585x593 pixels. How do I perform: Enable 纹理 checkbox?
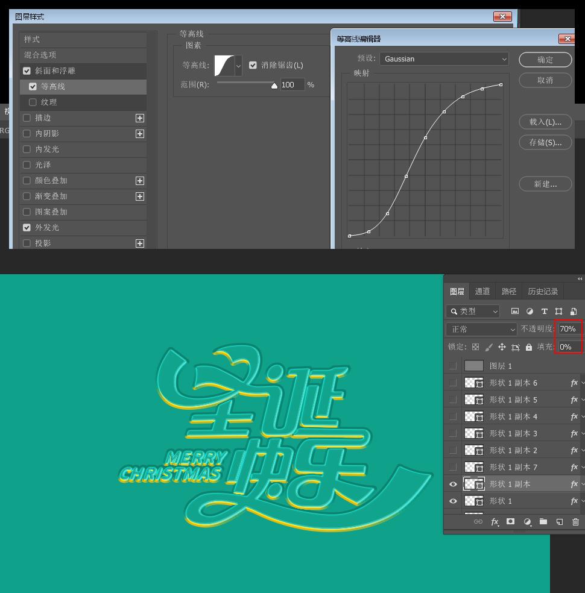(x=33, y=102)
